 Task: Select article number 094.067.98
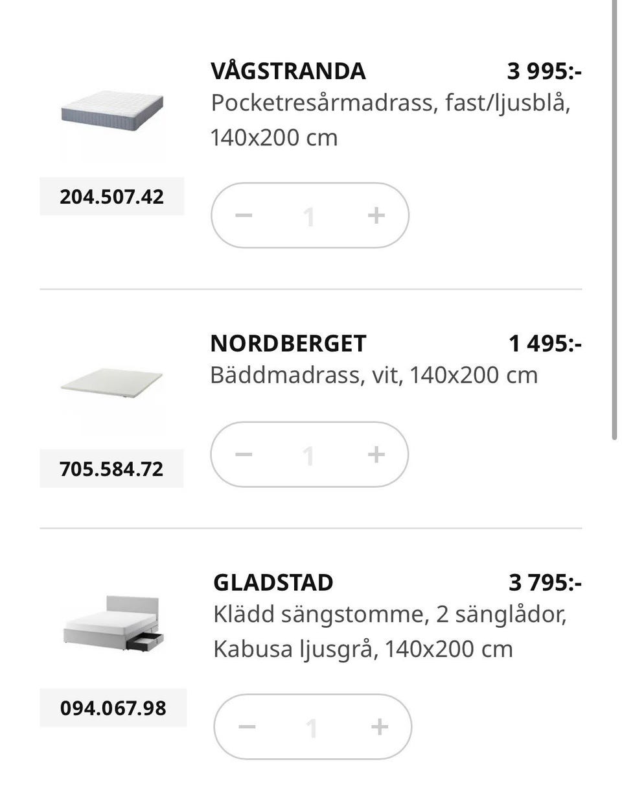tap(113, 708)
